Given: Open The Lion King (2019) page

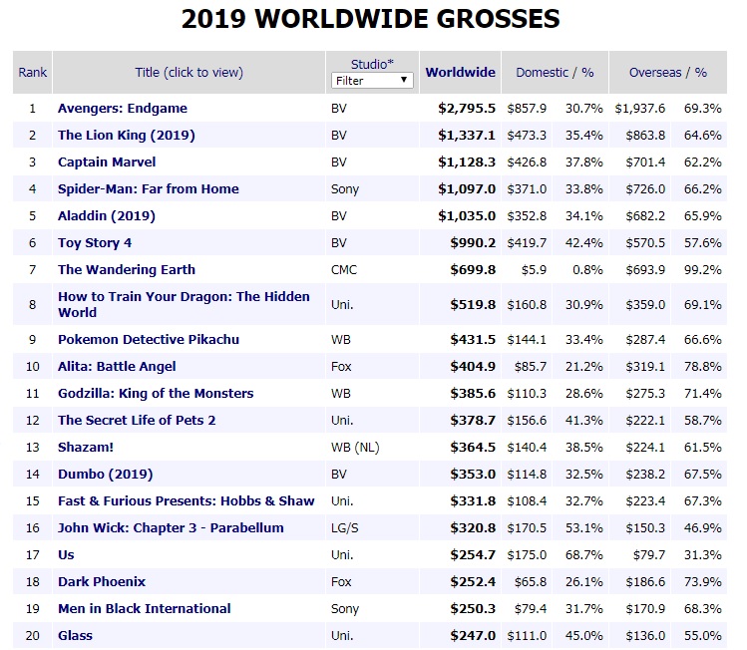Looking at the screenshot, I should pyautogui.click(x=127, y=135).
